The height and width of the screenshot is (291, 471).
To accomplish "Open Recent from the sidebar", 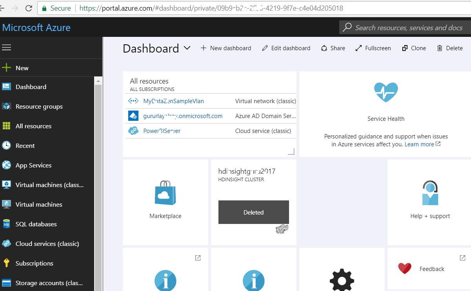I will [25, 145].
